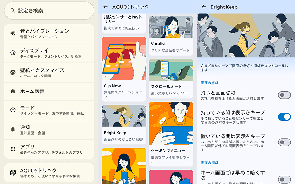Click the display brightness icon
The width and height of the screenshot is (295, 184).
(13, 53)
